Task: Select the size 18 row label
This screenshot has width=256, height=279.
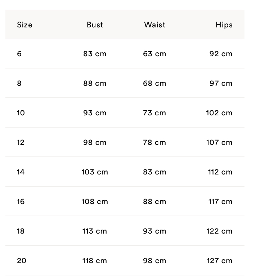Action: click(x=21, y=231)
